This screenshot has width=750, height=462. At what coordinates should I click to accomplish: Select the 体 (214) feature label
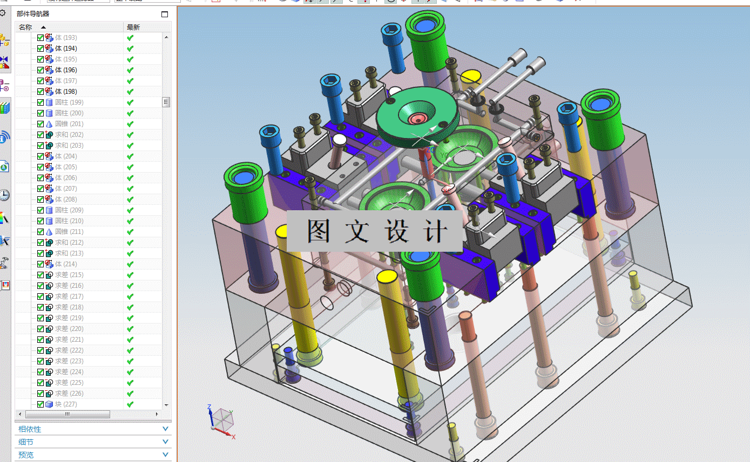tap(66, 264)
